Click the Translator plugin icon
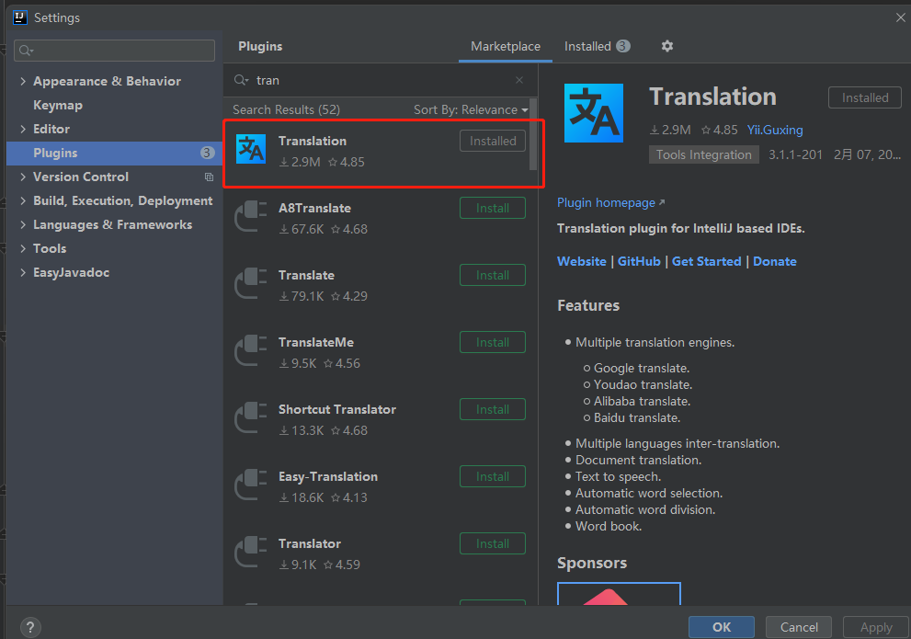 (251, 552)
